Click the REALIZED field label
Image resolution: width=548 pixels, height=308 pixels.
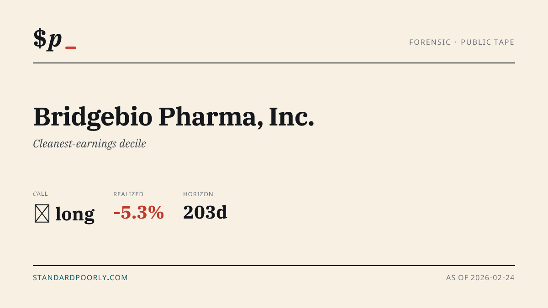[x=128, y=194]
